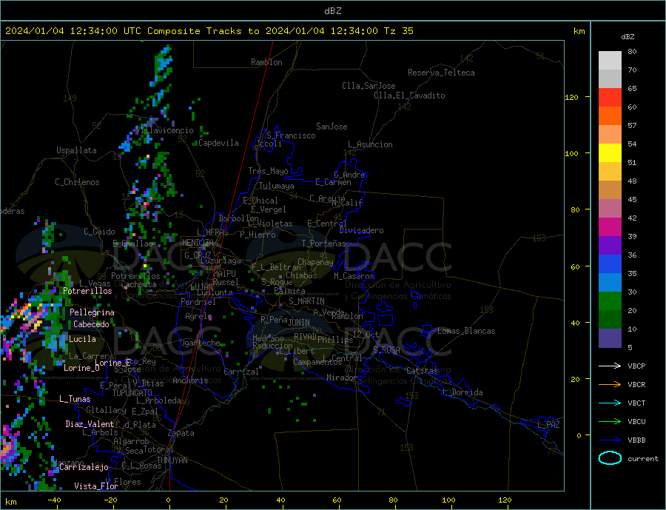Click the Uspallata map label
The height and width of the screenshot is (510, 666).
[76, 150]
